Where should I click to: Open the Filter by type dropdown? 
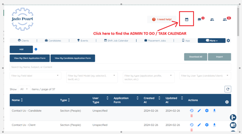149,78
